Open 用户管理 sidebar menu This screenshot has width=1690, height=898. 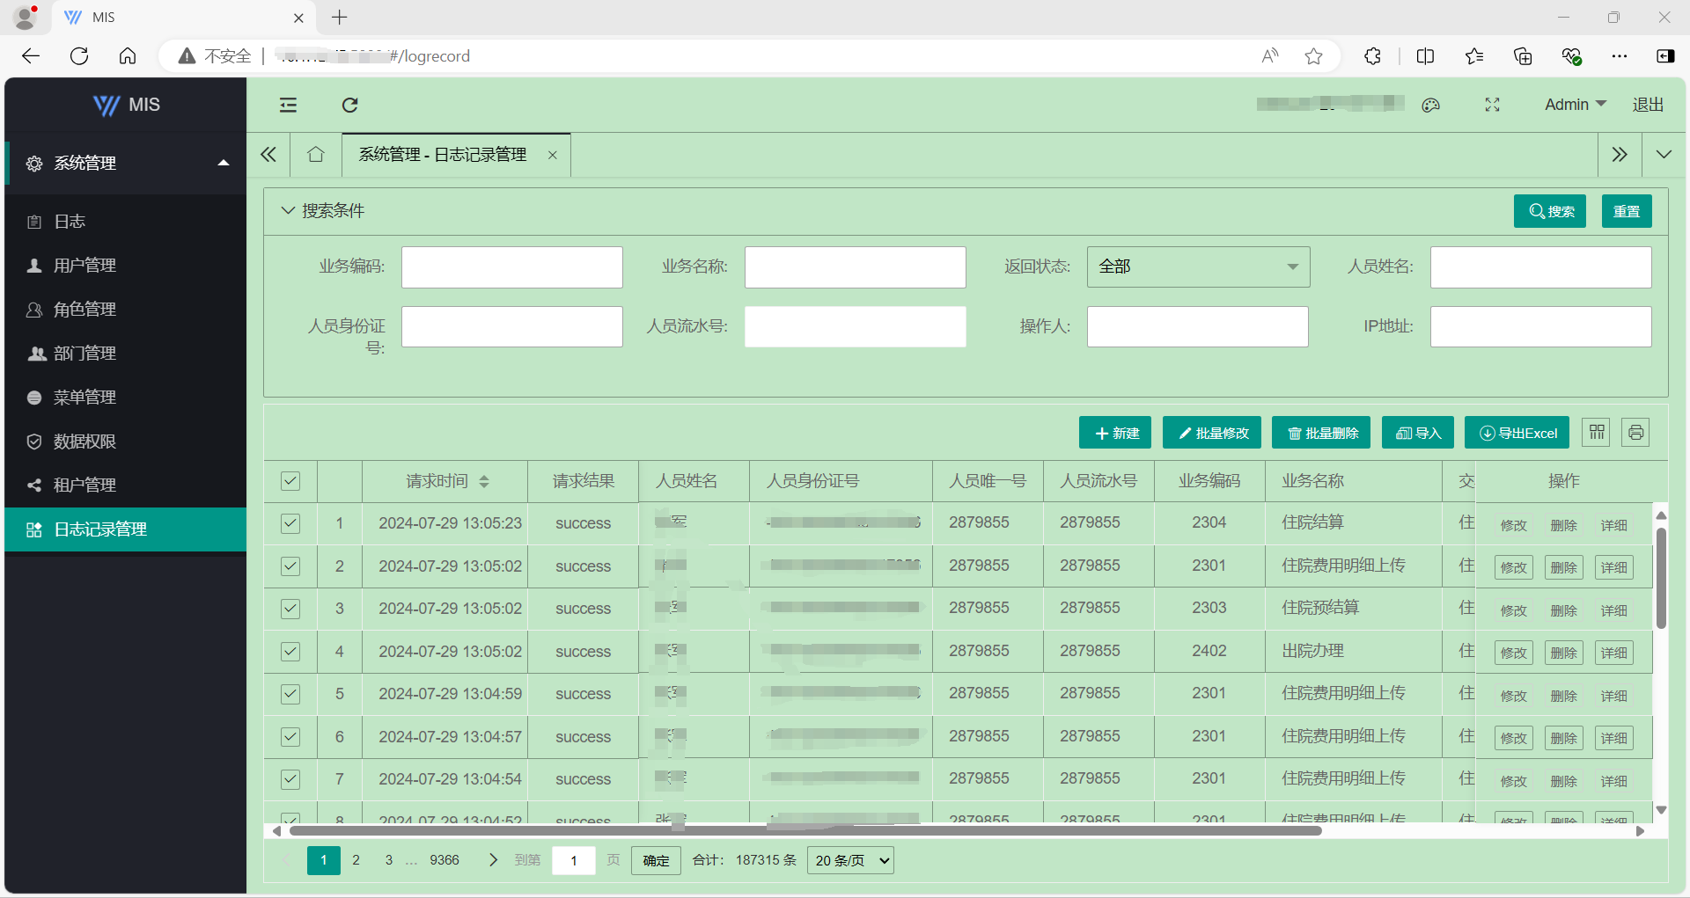(126, 266)
